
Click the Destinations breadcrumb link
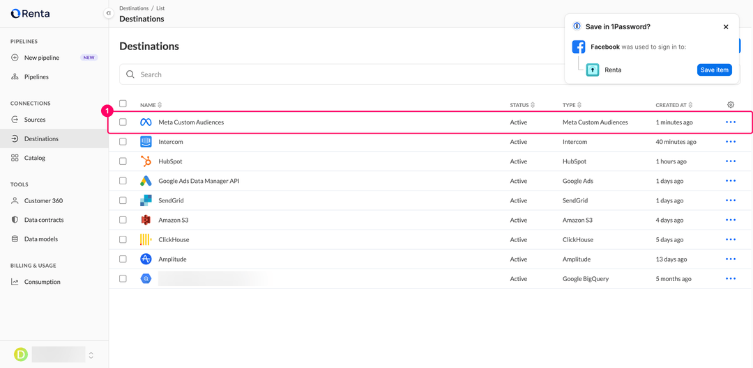click(x=133, y=8)
